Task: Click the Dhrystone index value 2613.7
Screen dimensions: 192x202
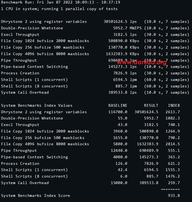Action: (x=173, y=112)
